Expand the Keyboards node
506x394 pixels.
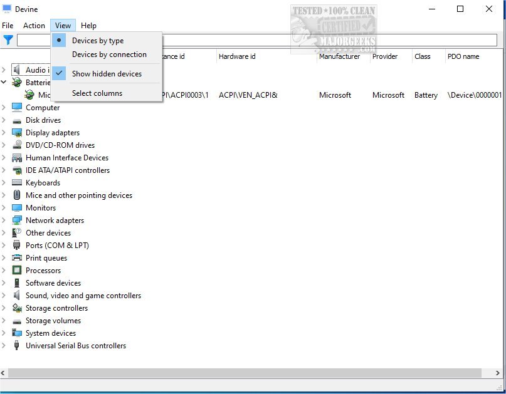pos(4,182)
